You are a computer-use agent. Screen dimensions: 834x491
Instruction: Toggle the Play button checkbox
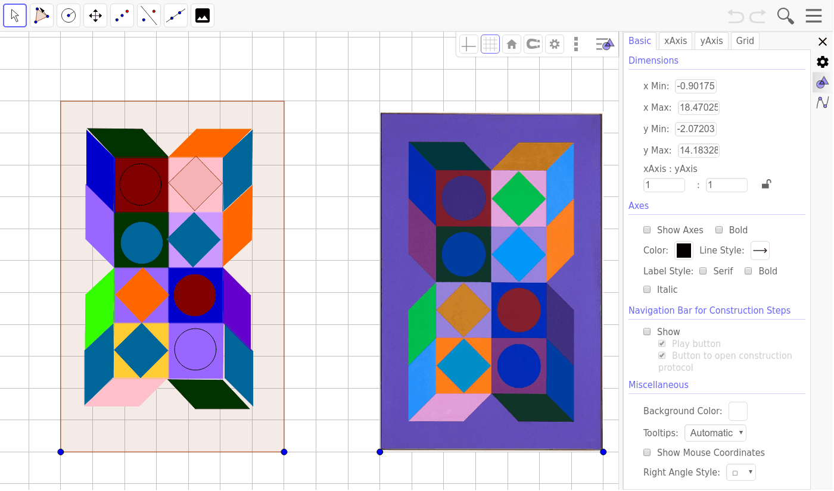click(x=662, y=343)
